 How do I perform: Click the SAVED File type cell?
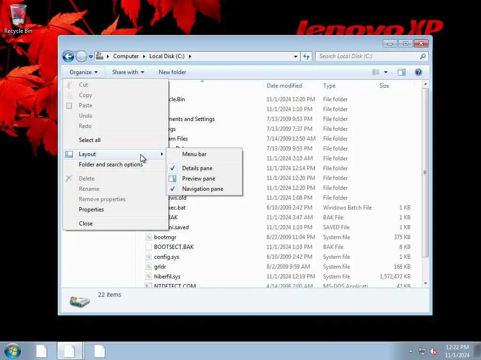[336, 227]
